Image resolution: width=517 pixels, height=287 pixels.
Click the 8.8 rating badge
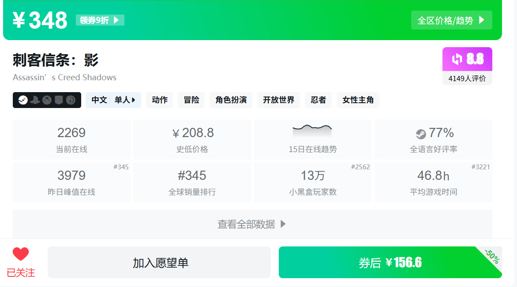pos(467,59)
